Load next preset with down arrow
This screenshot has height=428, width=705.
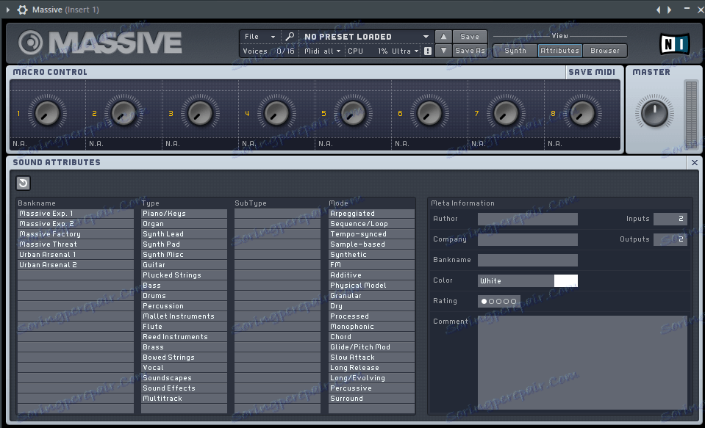443,51
